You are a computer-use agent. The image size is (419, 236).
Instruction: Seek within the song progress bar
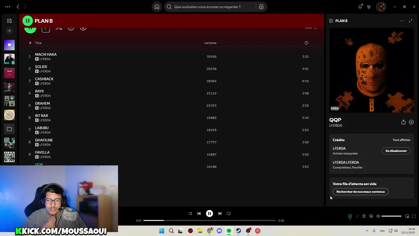(209, 221)
